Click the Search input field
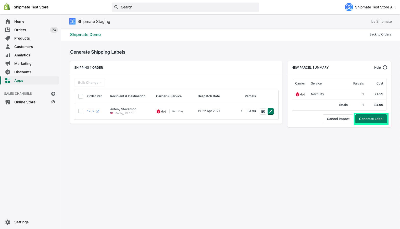Screen dimensions: 400x229 [x=185, y=7]
